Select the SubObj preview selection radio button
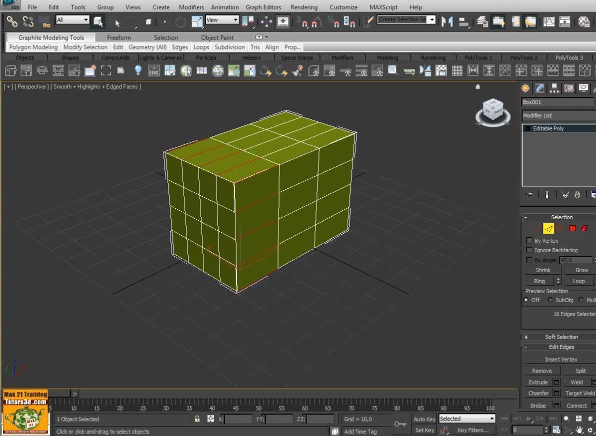 pyautogui.click(x=550, y=300)
